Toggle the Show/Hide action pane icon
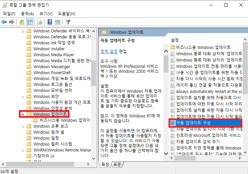Viewport: 248px width, 174px height. [58, 22]
